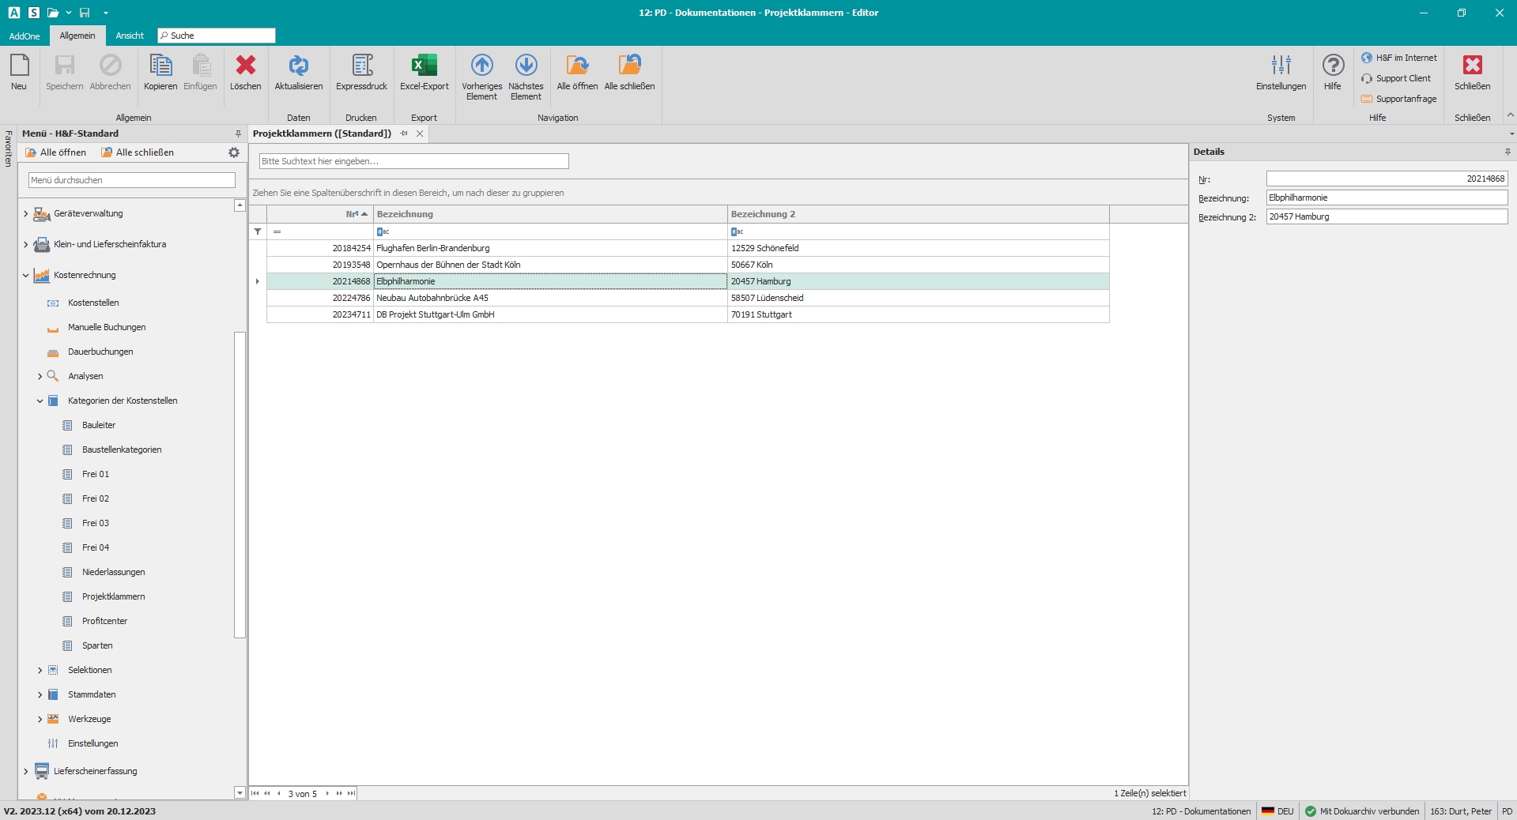Toggle pin on the Details panel
The width and height of the screenshot is (1517, 820).
[1507, 152]
